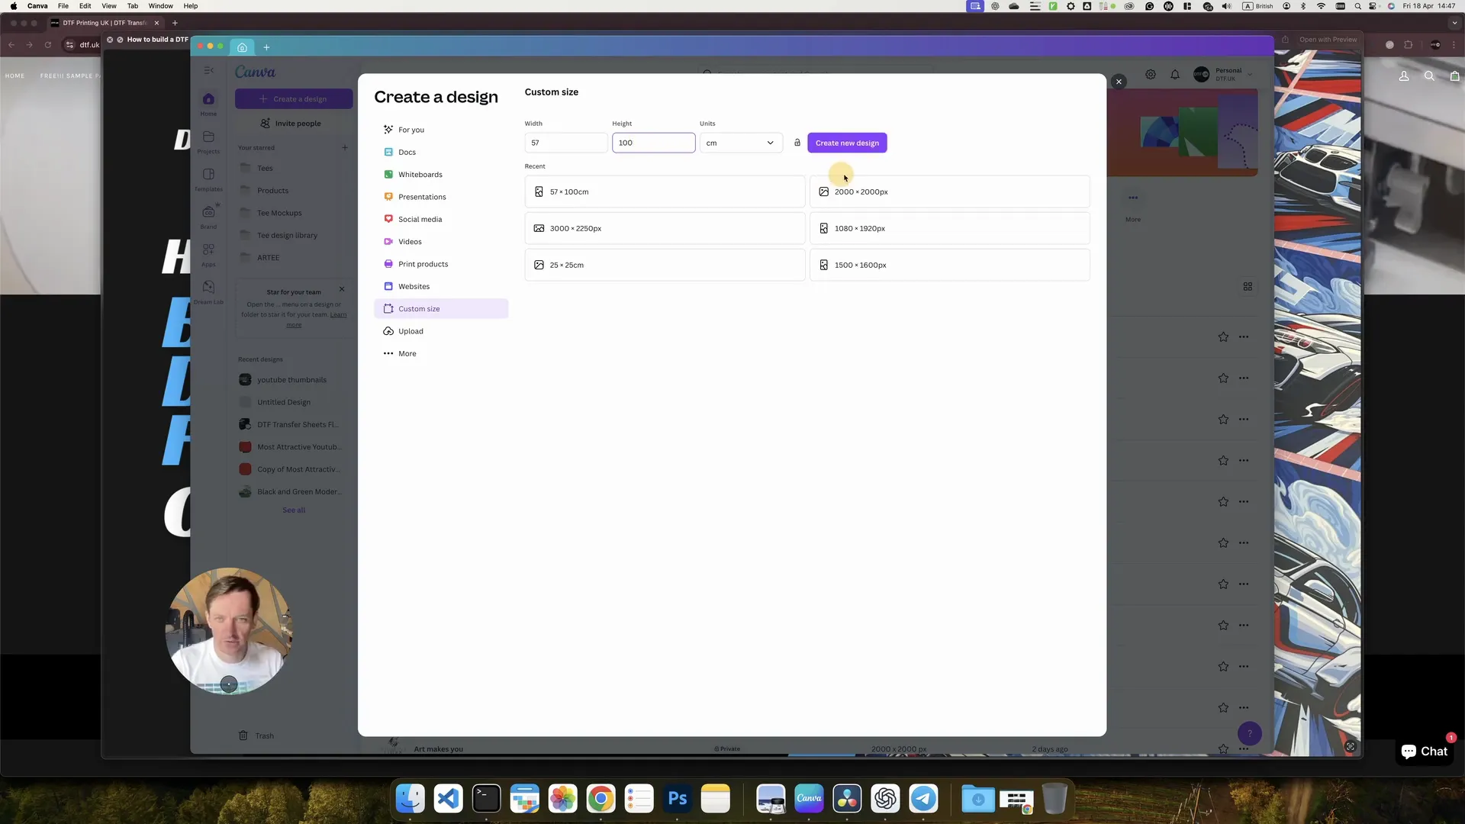1465x824 pixels.
Task: Click the Chat widget on DTF site
Action: click(1425, 752)
